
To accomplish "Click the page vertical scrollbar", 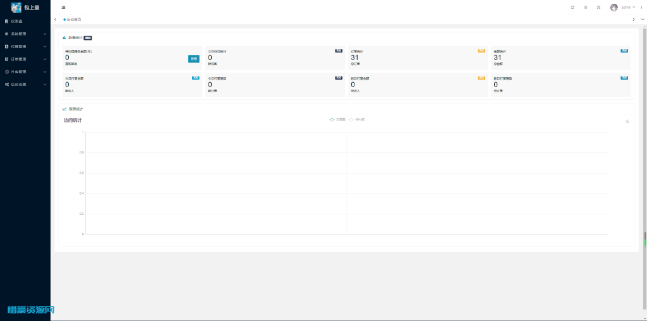I will click(x=644, y=239).
